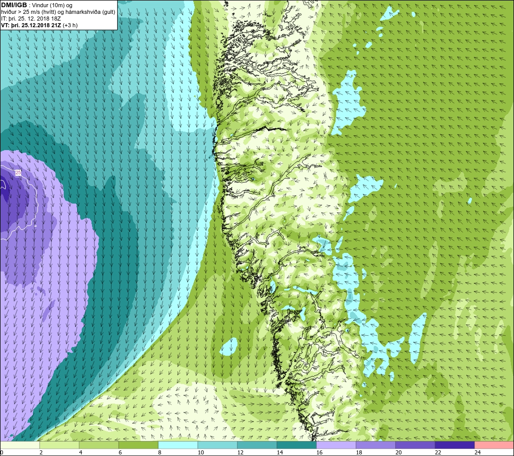Click the lavender 16–18 m/s legend swatch
This screenshot has width=514, height=456.
pyautogui.click(x=336, y=445)
